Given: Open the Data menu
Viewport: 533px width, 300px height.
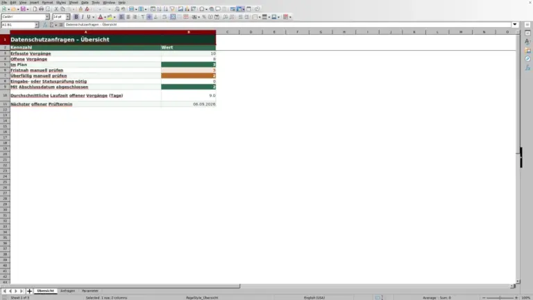Looking at the screenshot, I should pyautogui.click(x=85, y=2).
